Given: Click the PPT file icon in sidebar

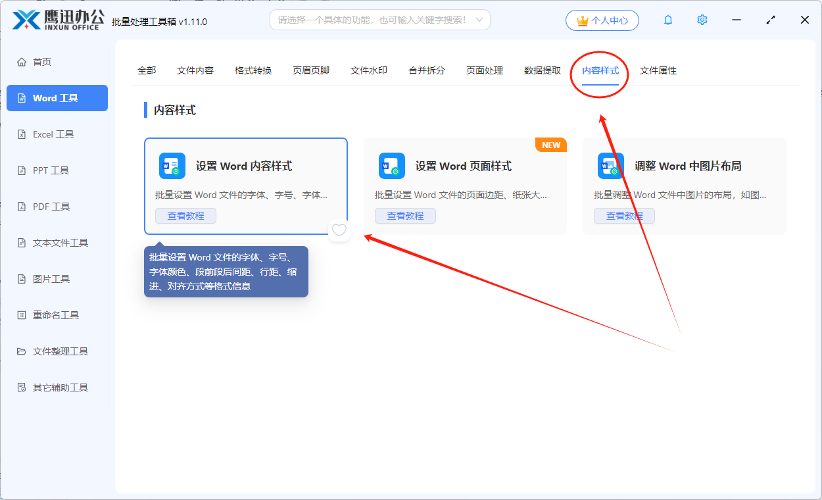Looking at the screenshot, I should pos(22,170).
